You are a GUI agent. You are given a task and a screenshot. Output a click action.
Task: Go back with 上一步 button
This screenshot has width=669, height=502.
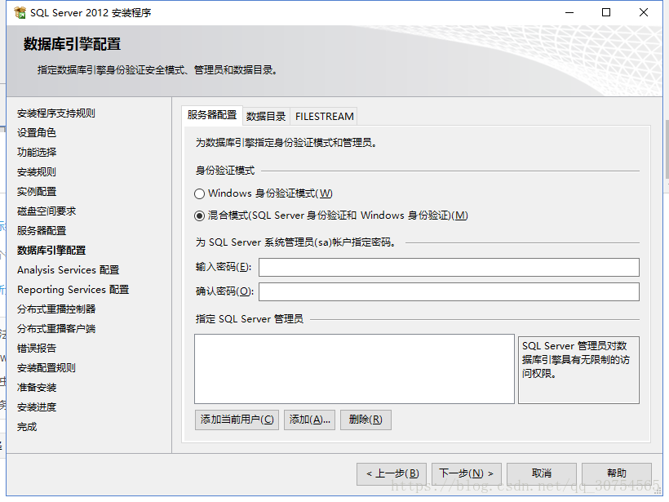(391, 473)
